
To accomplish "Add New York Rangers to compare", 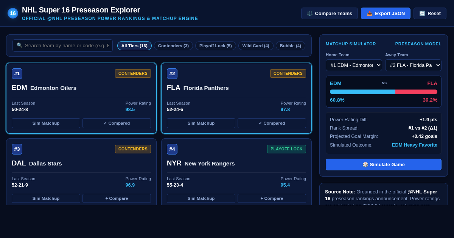I will (272, 198).
